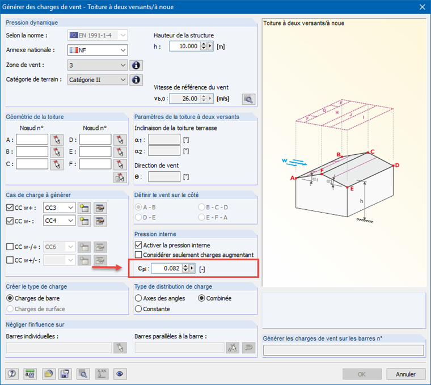431x385 pixels.
Task: Open the bottom toolbar magnifier table icon
Action: click(83, 374)
